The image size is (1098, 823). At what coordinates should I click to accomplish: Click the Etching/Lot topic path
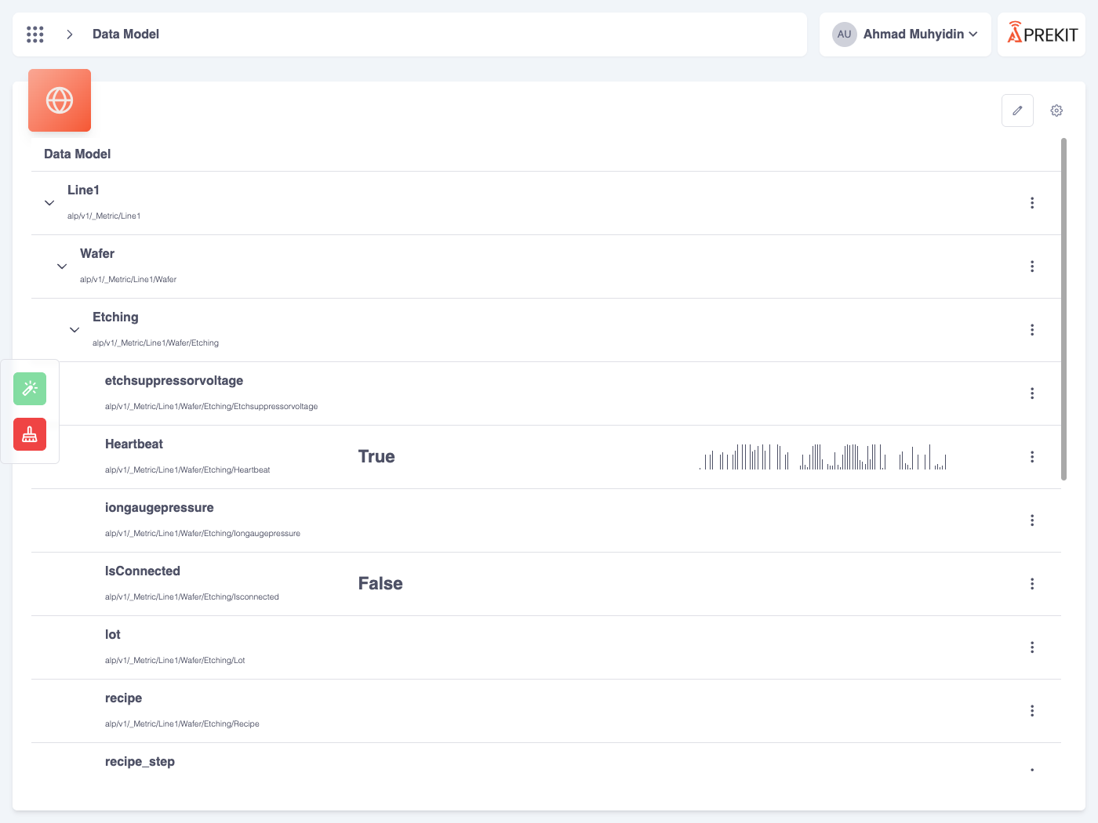[x=175, y=661]
